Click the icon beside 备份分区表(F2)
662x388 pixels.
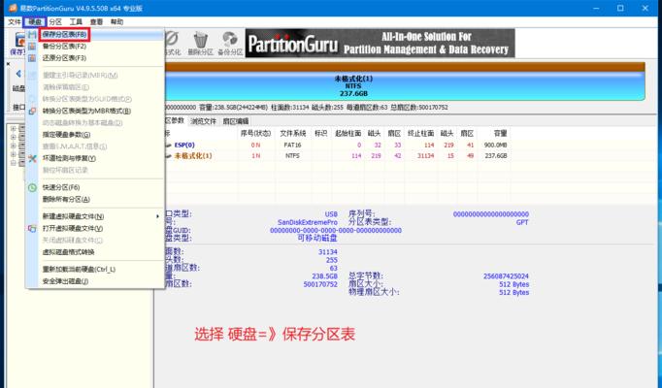point(32,47)
